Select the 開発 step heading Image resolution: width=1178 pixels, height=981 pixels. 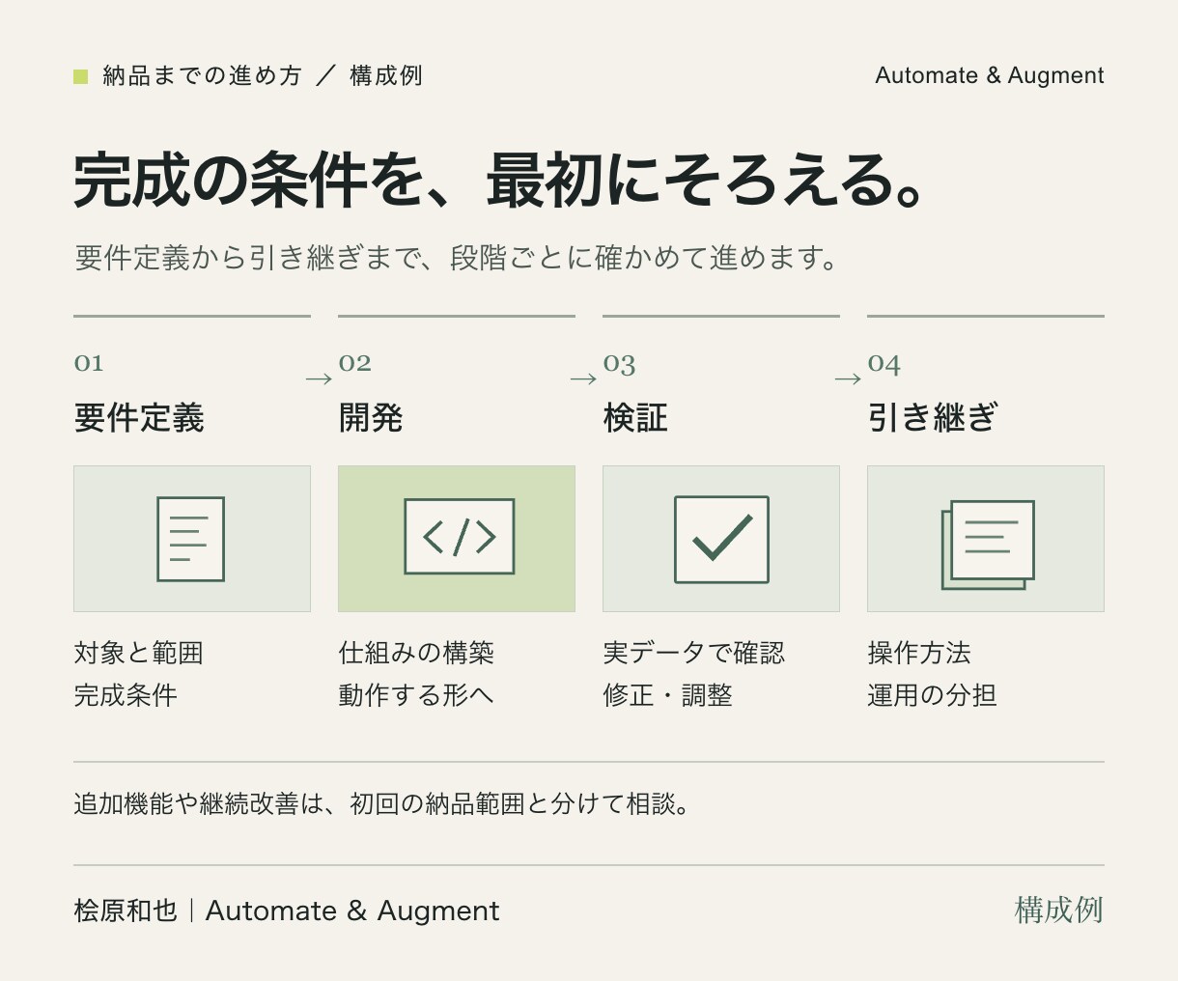371,418
